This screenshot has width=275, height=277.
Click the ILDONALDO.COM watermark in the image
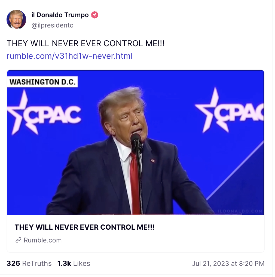[x=240, y=211]
